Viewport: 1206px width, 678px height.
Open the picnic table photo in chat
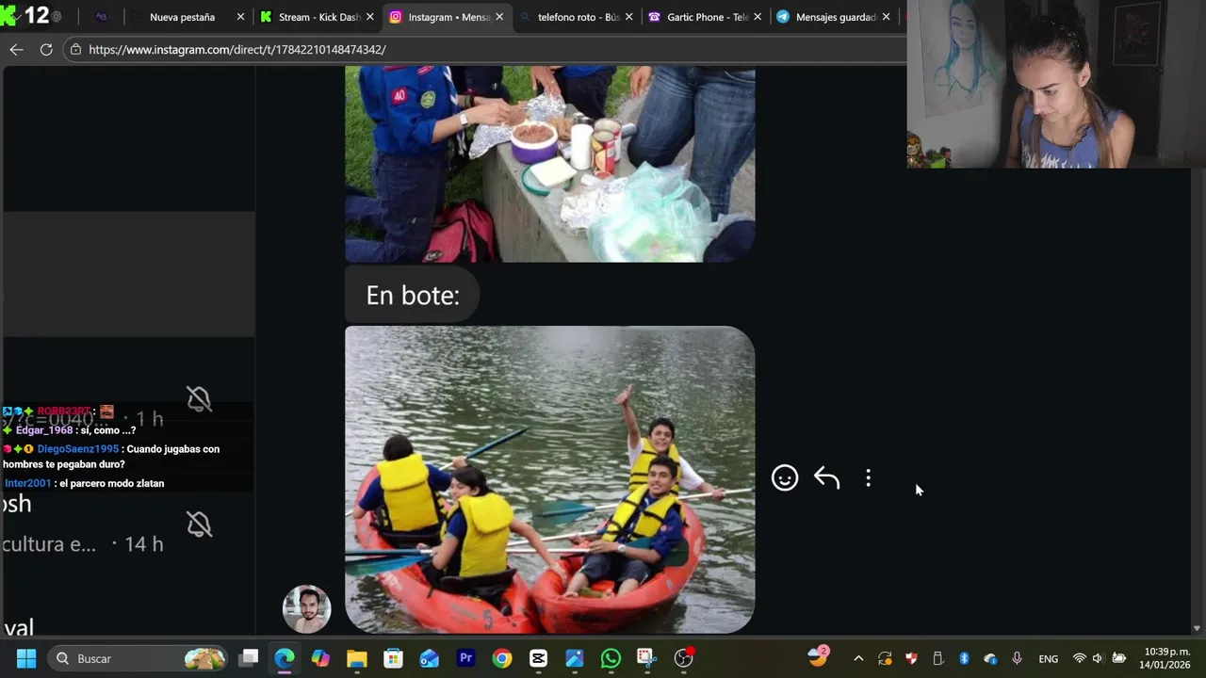click(549, 164)
